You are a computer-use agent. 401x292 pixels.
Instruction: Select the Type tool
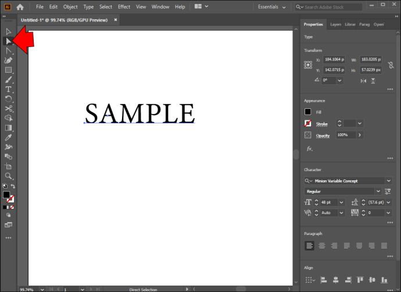(8, 90)
